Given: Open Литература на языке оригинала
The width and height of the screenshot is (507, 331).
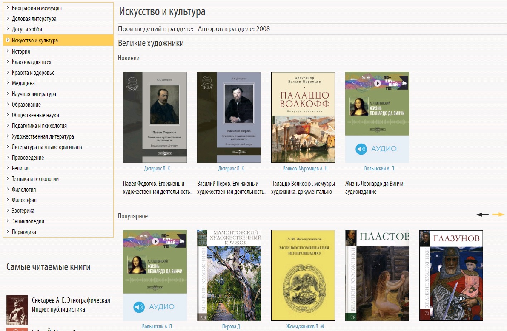Looking at the screenshot, I should point(47,147).
